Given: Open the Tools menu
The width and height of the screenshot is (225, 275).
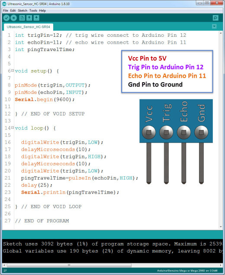Looking at the screenshot, I should (x=33, y=10).
